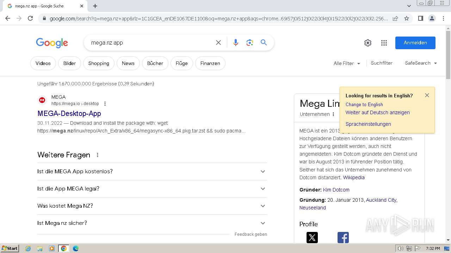Select the Videos filter
This screenshot has height=253, width=451.
pyautogui.click(x=43, y=63)
